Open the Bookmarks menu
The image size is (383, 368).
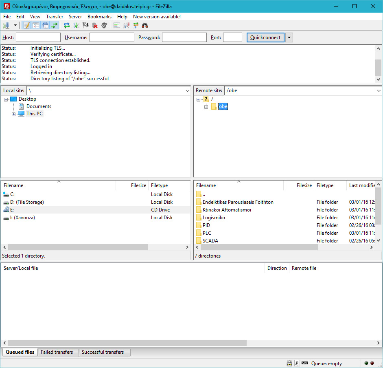(x=99, y=17)
